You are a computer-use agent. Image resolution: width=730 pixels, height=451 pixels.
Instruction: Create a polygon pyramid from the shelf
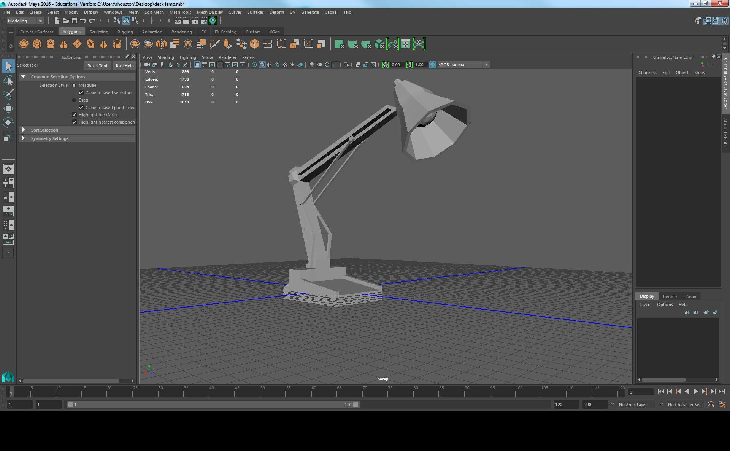(x=104, y=44)
